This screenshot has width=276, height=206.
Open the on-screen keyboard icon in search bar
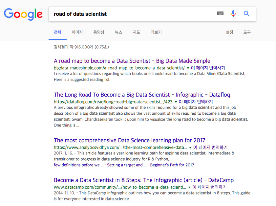[x=220, y=13]
